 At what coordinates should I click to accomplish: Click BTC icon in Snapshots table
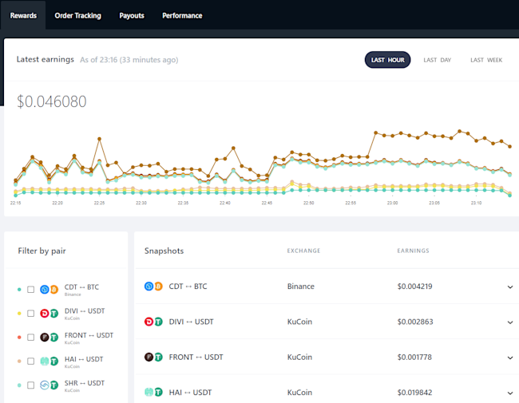click(159, 286)
